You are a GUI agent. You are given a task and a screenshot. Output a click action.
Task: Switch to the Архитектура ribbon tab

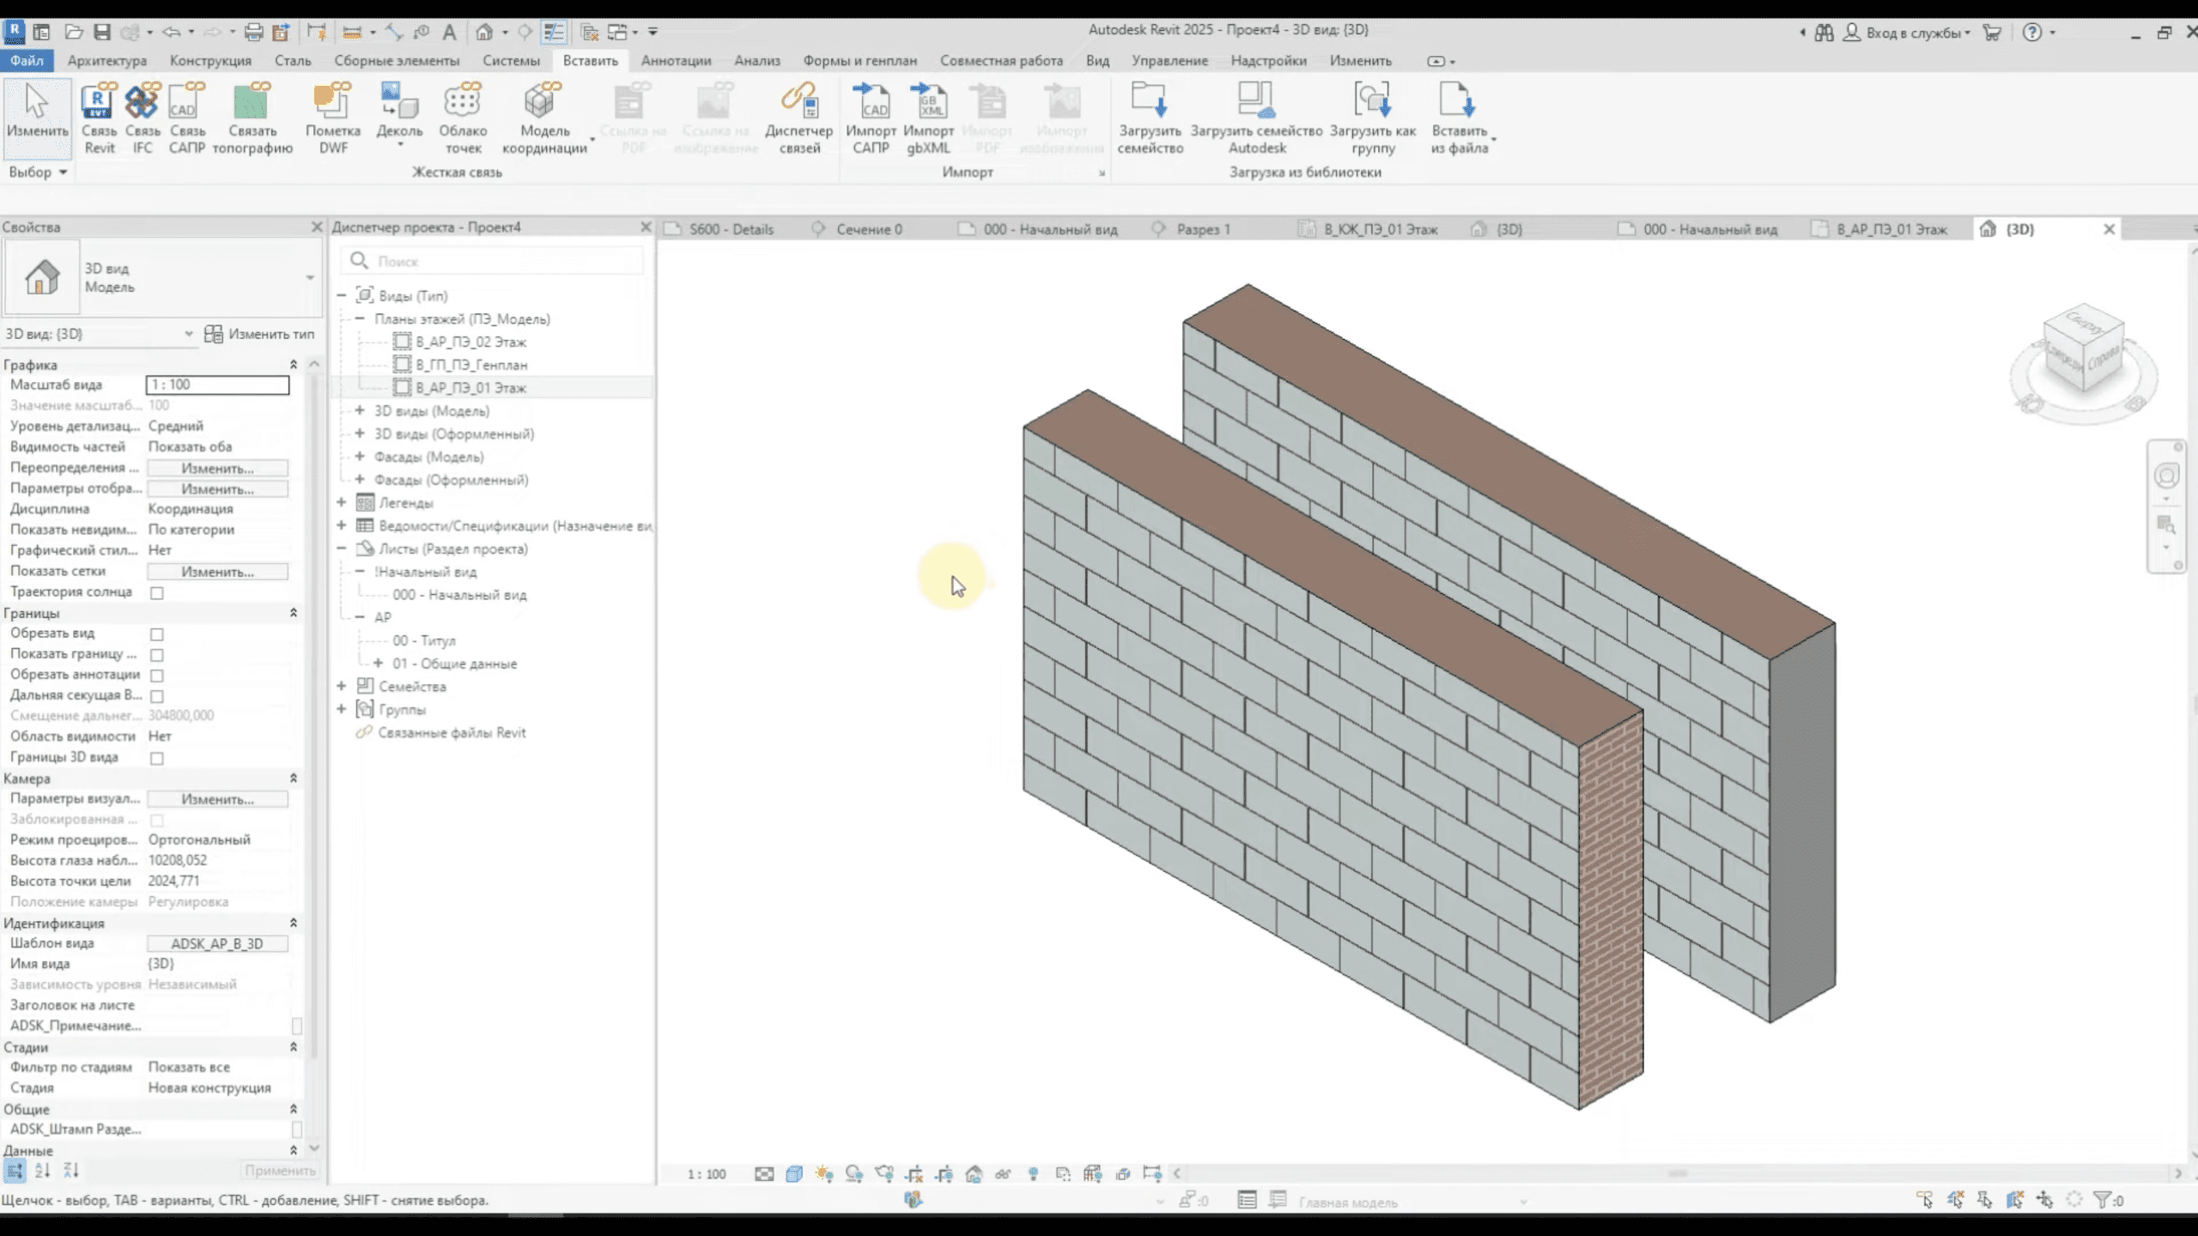pyautogui.click(x=106, y=61)
